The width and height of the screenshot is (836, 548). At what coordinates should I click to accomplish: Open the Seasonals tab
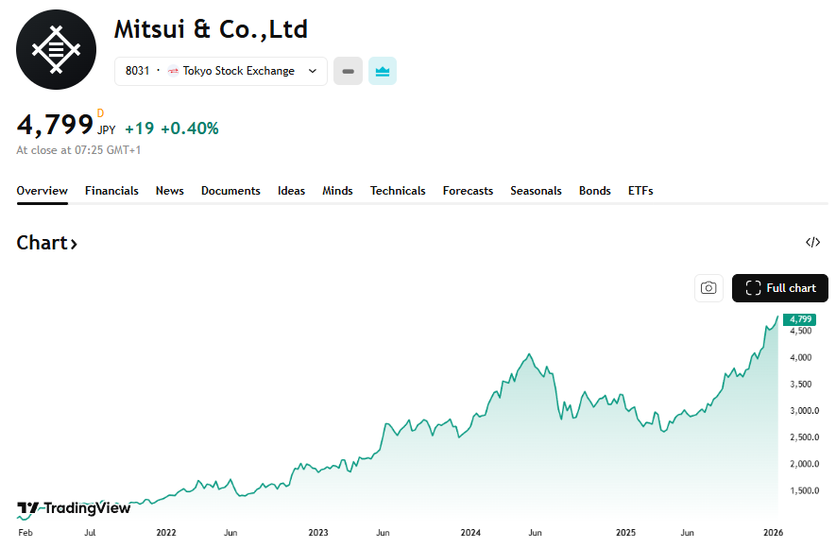coord(536,191)
